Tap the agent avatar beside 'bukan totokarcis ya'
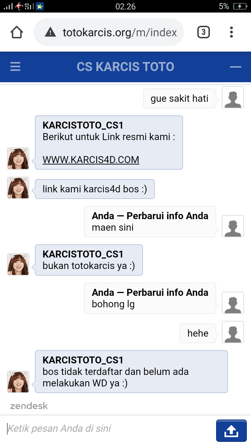Image resolution: width=251 pixels, height=446 pixels. tap(18, 264)
